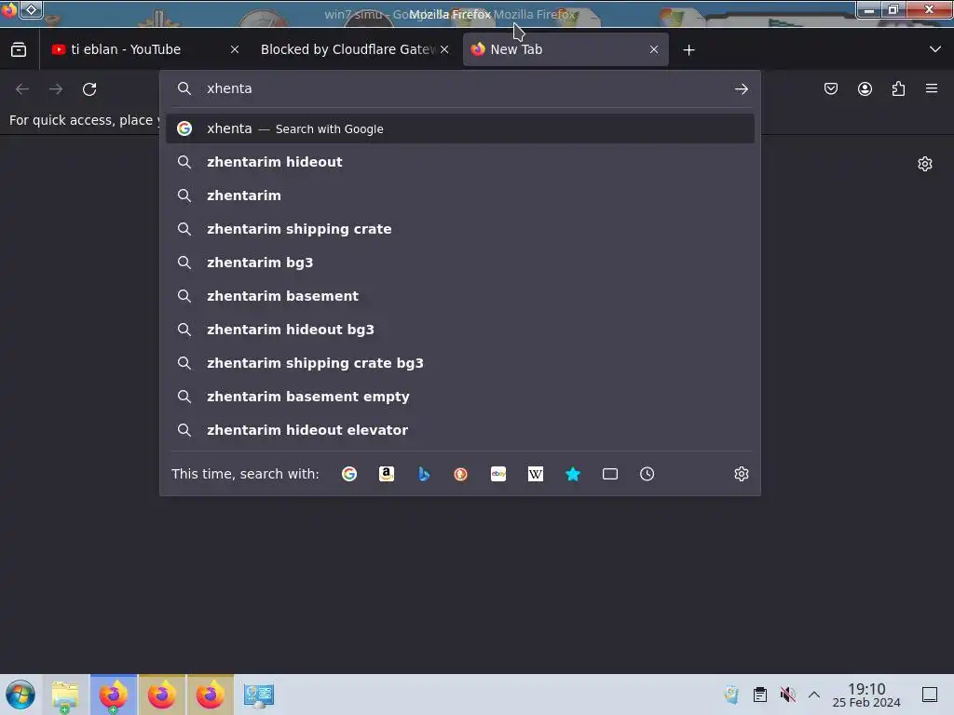This screenshot has width=954, height=715.
Task: Search open tabs with the tab icon
Action: 610,474
